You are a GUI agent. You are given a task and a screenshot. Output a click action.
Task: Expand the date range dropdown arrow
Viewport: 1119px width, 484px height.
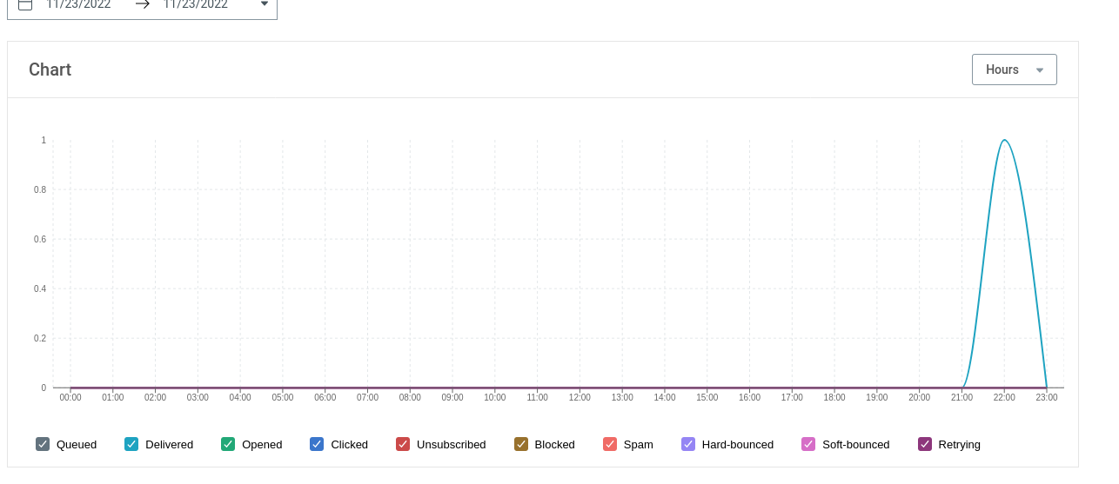(265, 3)
